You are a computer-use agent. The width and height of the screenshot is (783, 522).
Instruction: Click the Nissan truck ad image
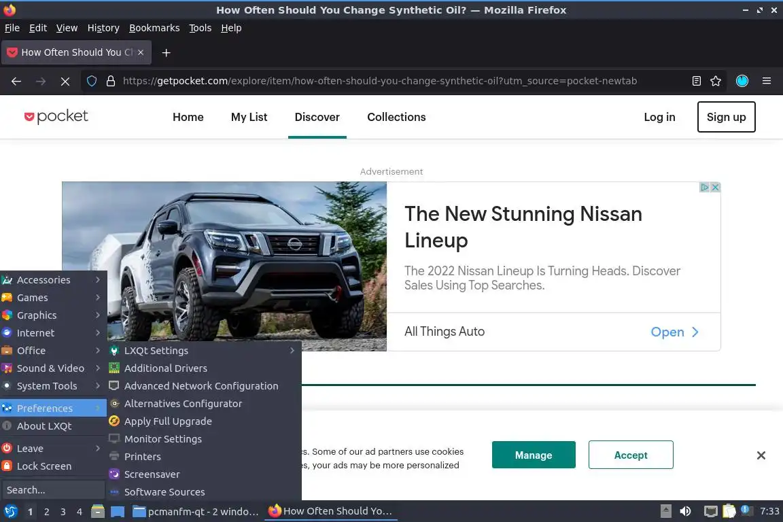(224, 266)
